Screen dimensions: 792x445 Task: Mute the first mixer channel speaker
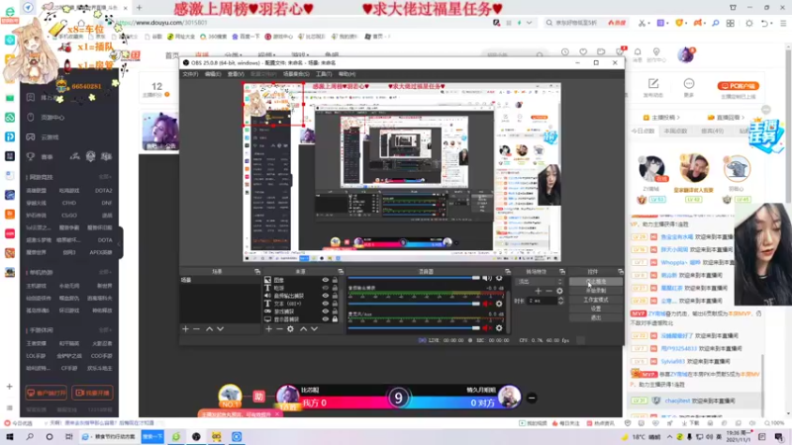pos(487,278)
